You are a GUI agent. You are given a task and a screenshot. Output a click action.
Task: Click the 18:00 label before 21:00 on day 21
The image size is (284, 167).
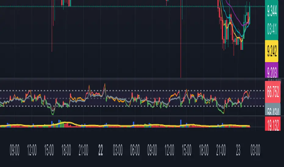(66, 150)
